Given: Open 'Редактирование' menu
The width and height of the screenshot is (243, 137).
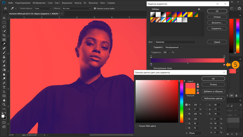Looking at the screenshot, I should tap(23, 3).
